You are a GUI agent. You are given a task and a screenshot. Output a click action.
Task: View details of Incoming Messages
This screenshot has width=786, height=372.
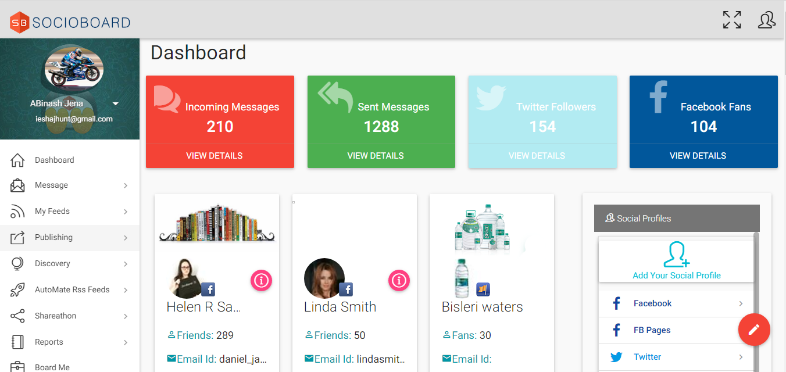[x=215, y=156]
